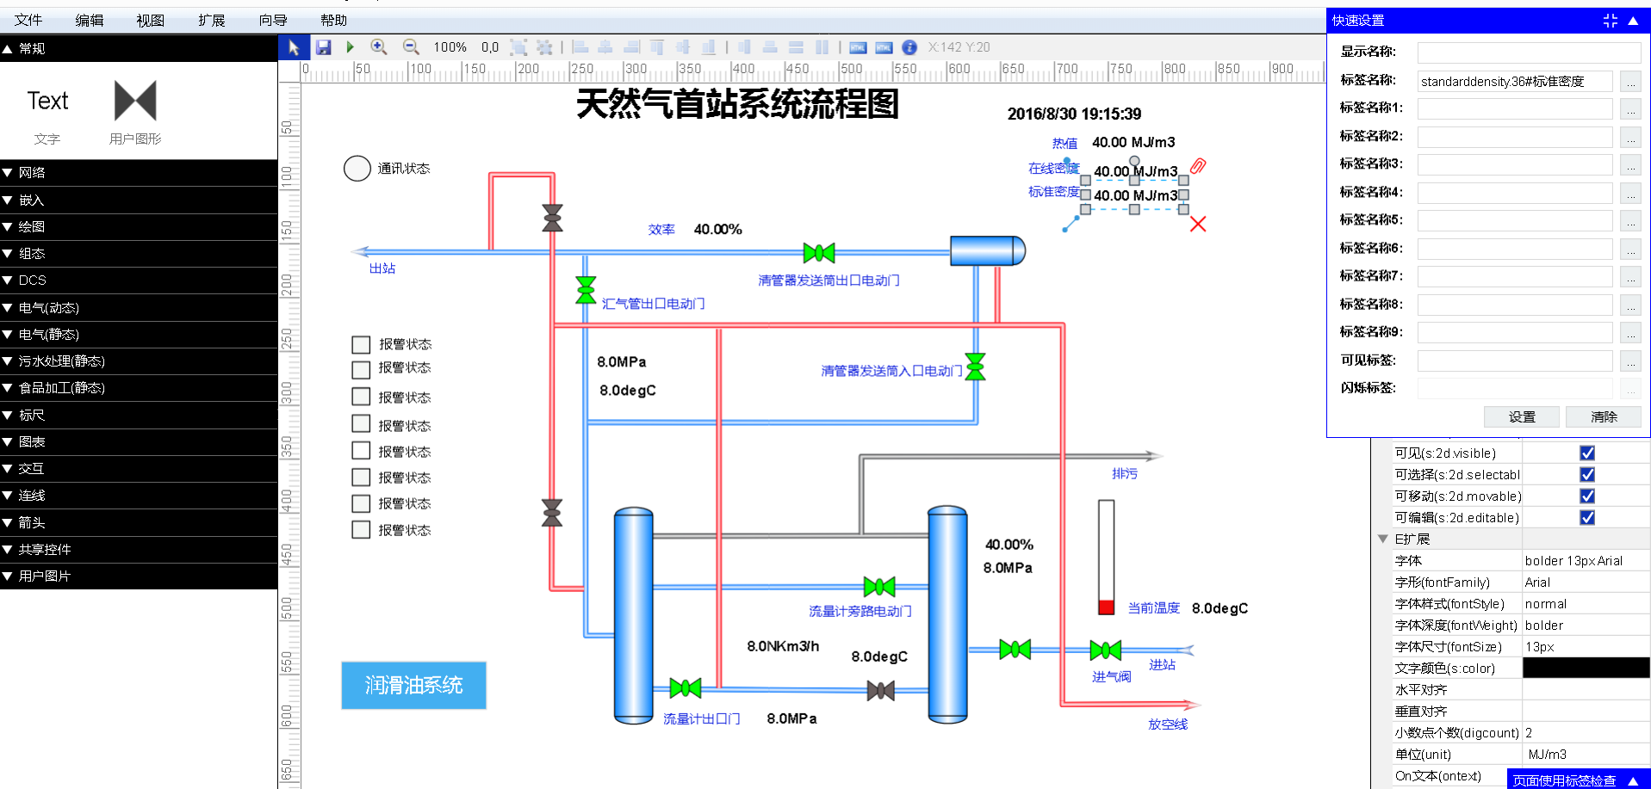The image size is (1651, 789).
Task: Collapse the 快速设置 panel with the arrow
Action: (x=1633, y=21)
